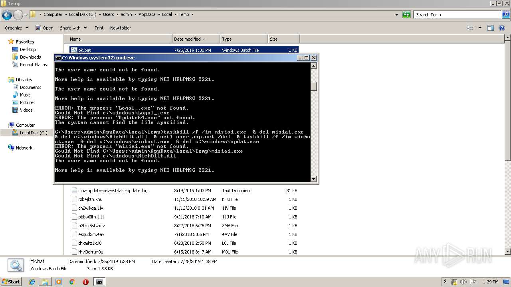Viewport: 511px width, 287px height.
Task: Select the pbbw0ifh.11j file
Action: 184,217
